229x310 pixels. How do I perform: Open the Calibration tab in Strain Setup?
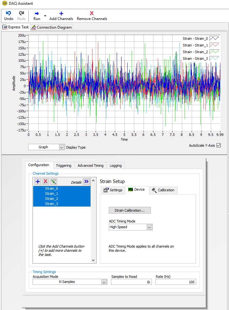click(x=163, y=190)
